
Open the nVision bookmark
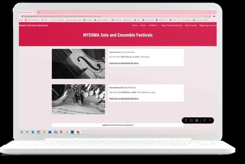[x=173, y=20]
